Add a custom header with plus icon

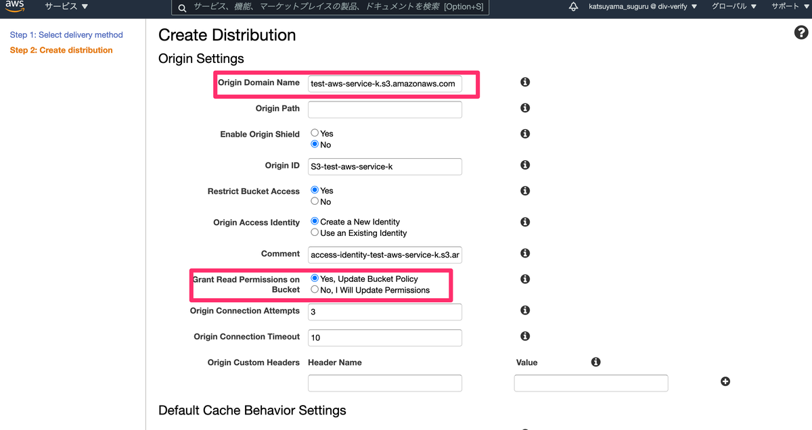pos(725,381)
